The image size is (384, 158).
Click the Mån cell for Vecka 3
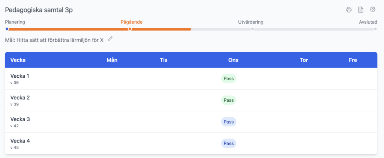[112, 122]
